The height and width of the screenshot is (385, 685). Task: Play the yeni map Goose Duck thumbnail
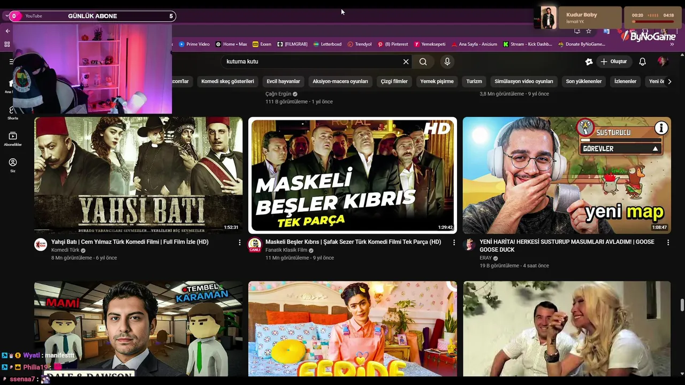[567, 175]
